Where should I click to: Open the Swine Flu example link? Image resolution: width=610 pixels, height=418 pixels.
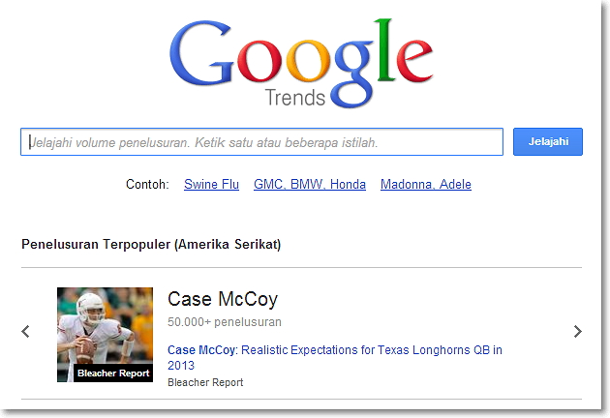click(211, 184)
